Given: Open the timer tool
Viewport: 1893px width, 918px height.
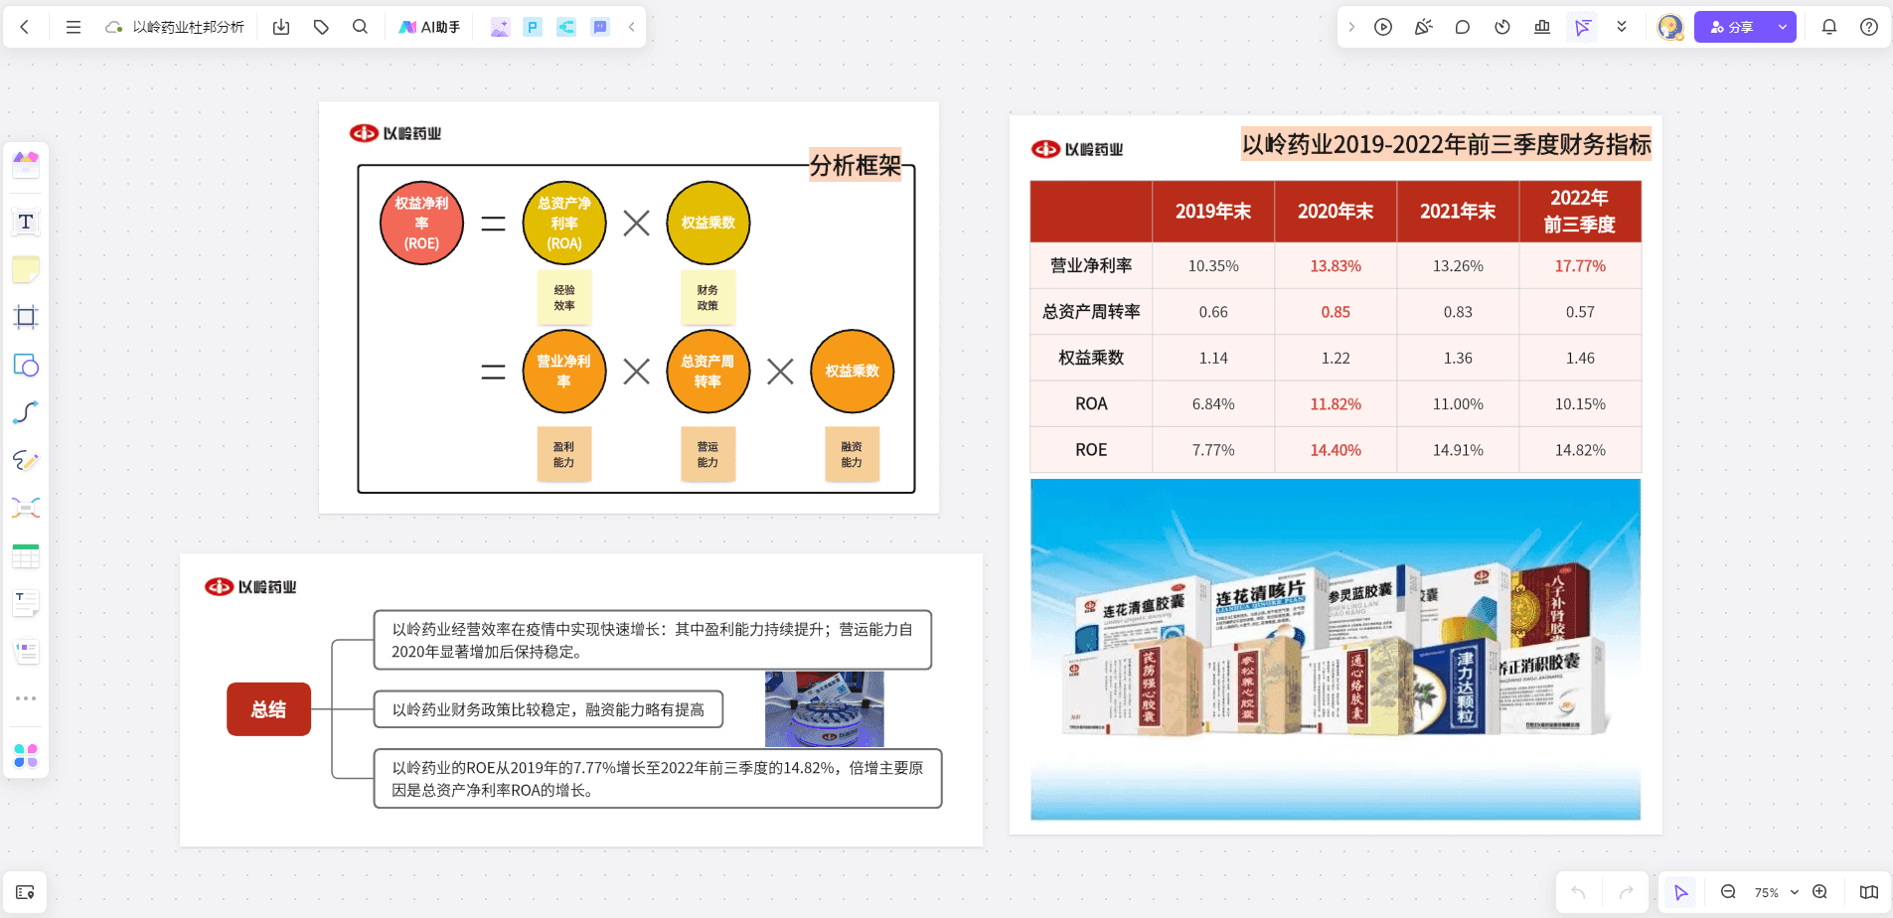Looking at the screenshot, I should tap(1502, 27).
